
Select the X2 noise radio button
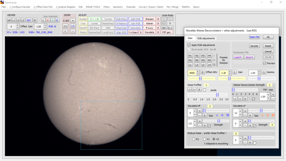pos(214,139)
